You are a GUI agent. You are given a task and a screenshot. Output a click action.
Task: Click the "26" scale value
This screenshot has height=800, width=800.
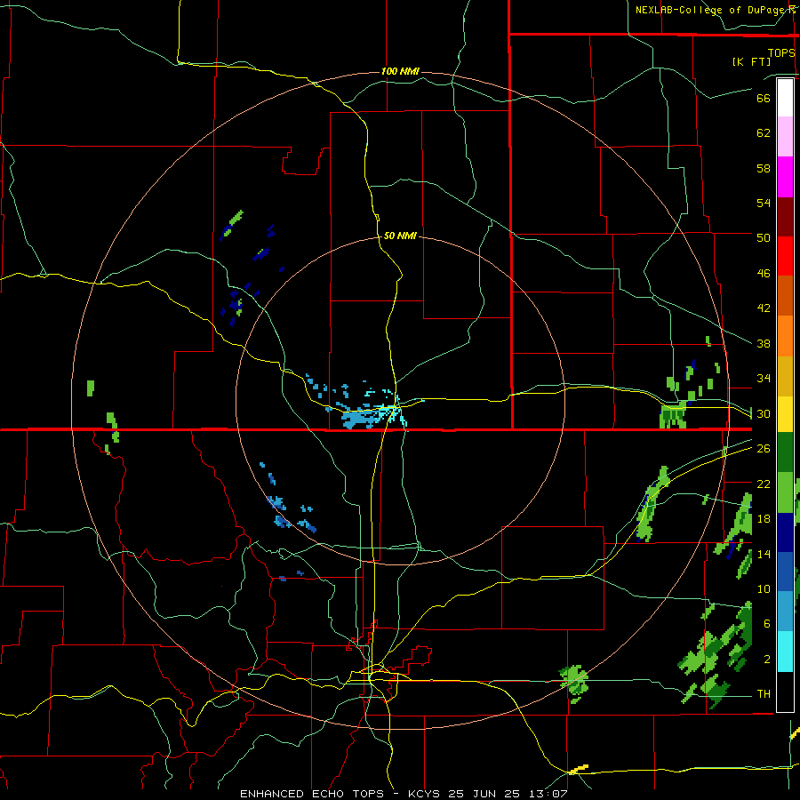pos(764,449)
